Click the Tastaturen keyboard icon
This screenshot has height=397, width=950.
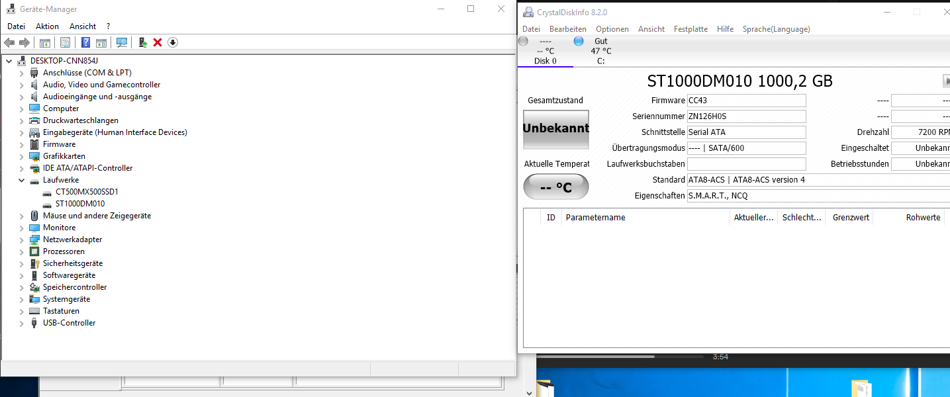pos(34,311)
